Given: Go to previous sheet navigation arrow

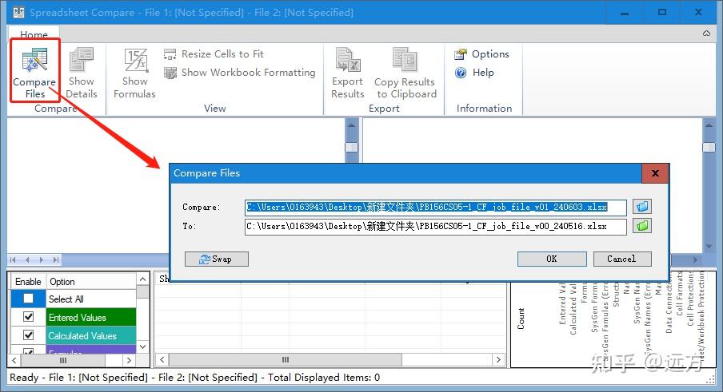Looking at the screenshot, I should (27, 260).
